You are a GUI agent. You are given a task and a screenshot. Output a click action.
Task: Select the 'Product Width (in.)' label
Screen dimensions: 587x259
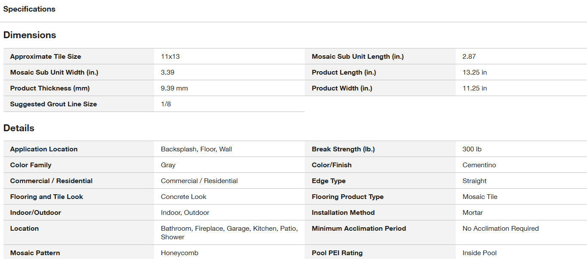342,88
